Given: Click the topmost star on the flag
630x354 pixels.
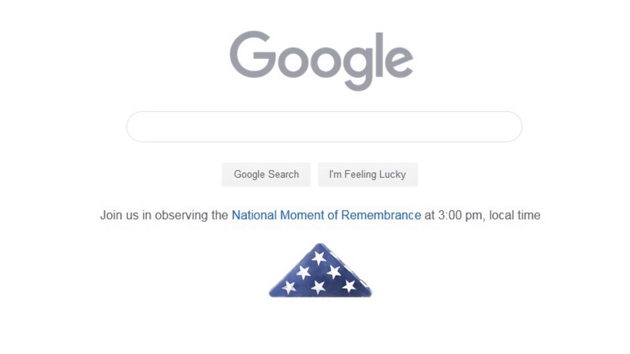Looking at the screenshot, I should click(x=318, y=258).
